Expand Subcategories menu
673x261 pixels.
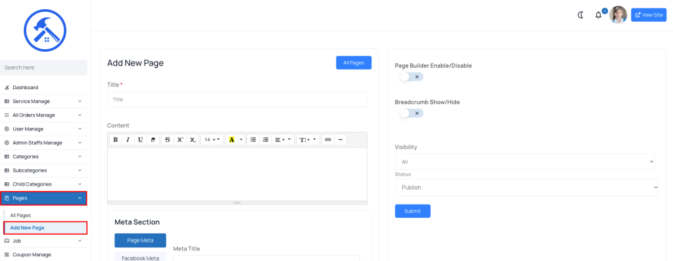[43, 171]
